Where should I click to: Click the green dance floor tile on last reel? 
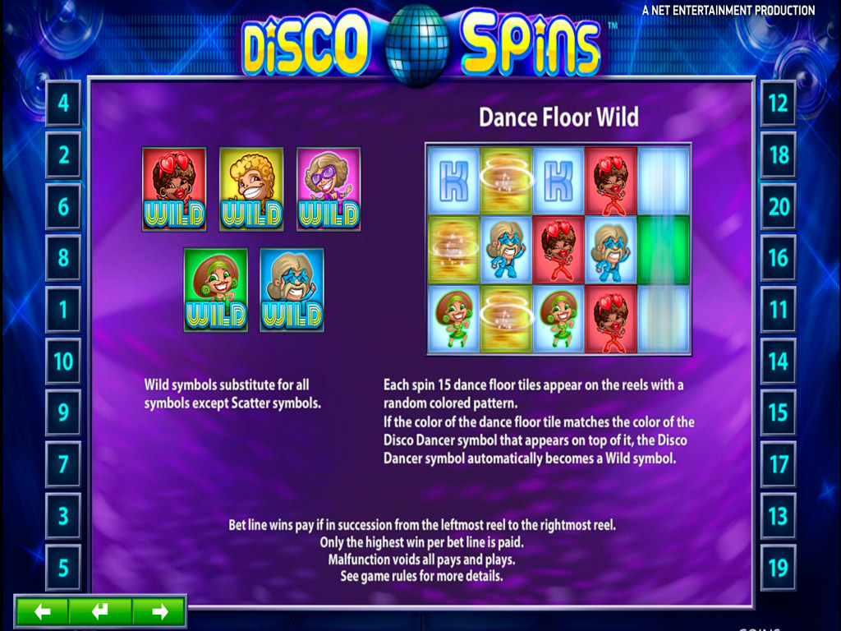coord(664,250)
